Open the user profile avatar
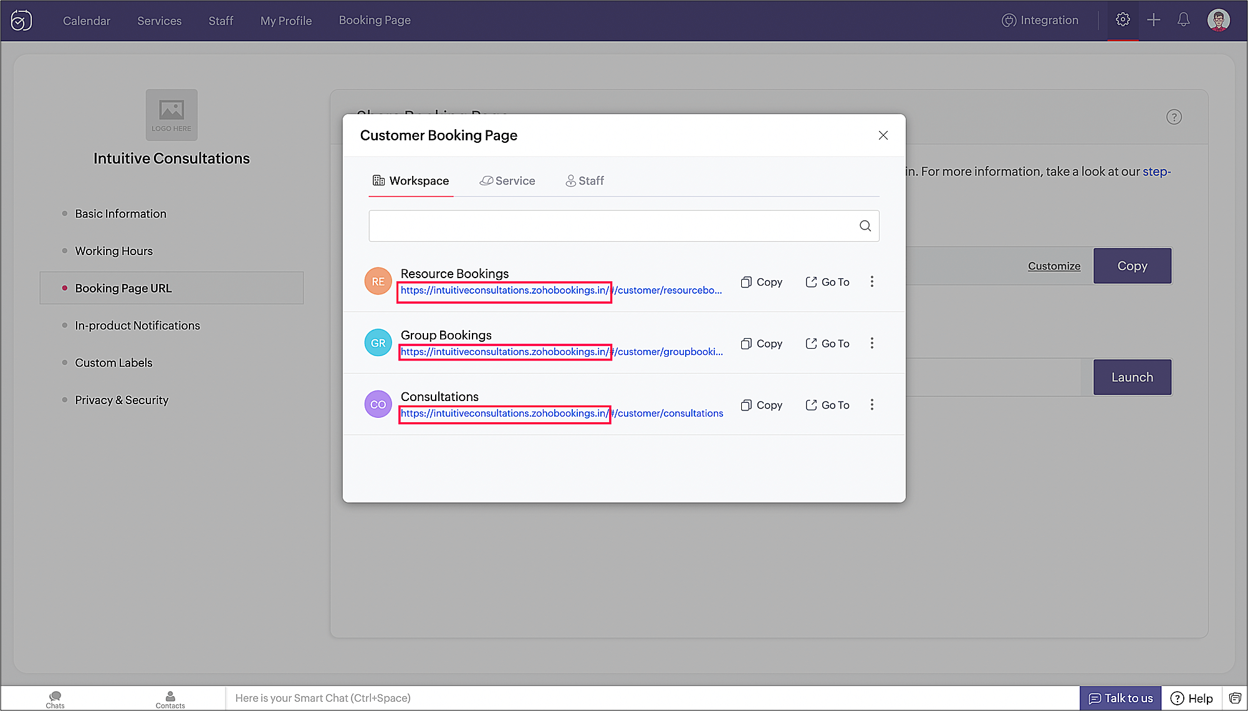The width and height of the screenshot is (1248, 711). tap(1218, 20)
